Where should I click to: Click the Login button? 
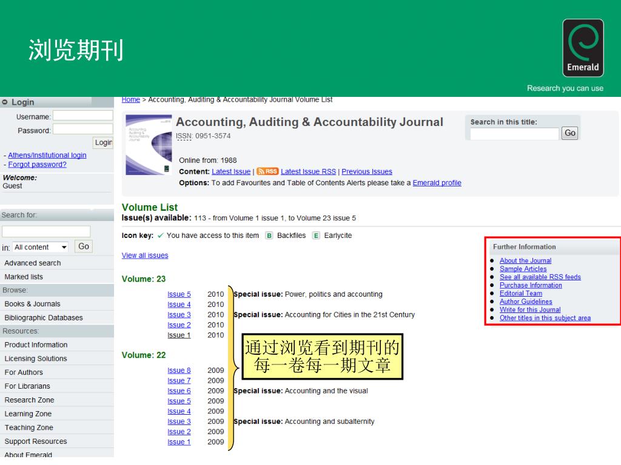(x=103, y=142)
